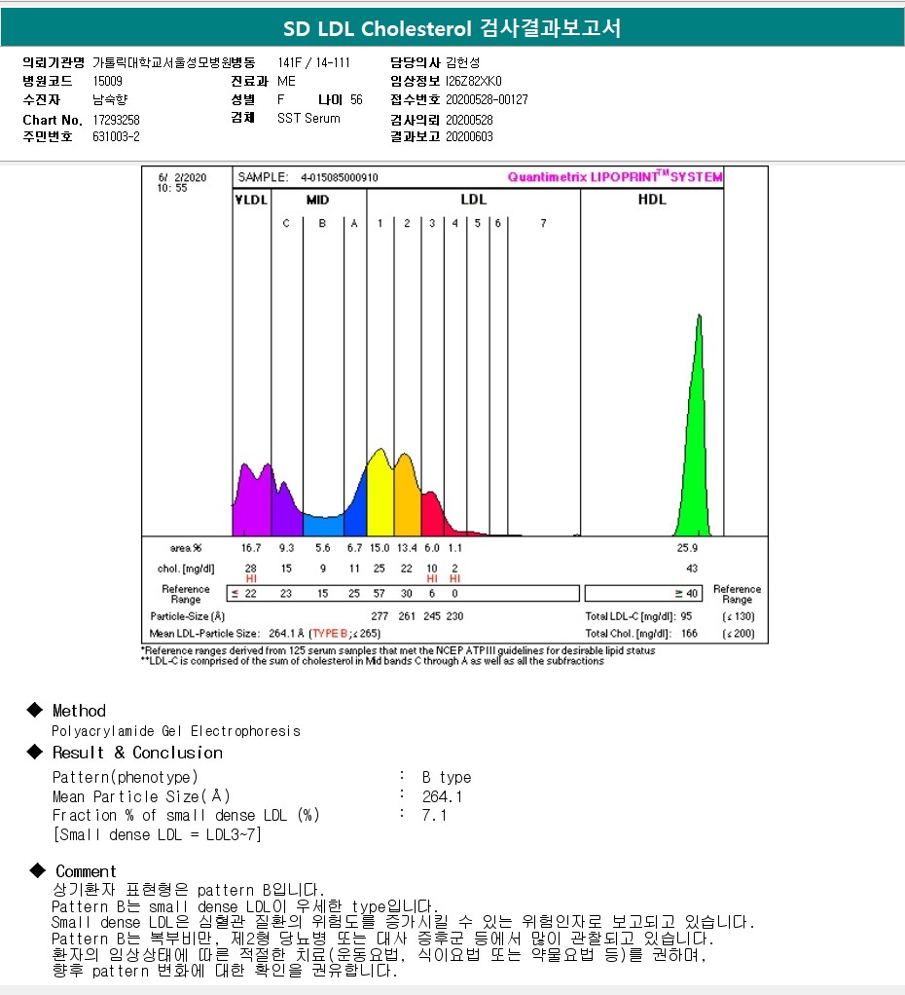Select the Chart No. value 17293258
The height and width of the screenshot is (995, 905).
118,120
